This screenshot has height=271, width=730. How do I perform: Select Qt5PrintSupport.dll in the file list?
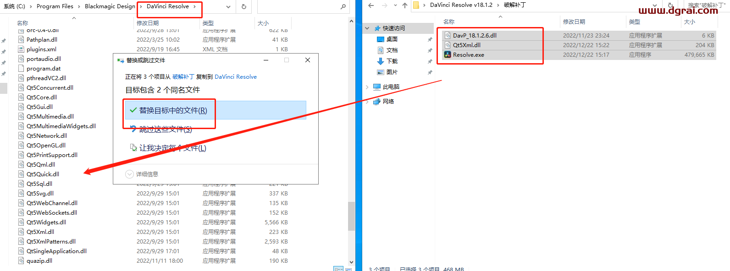tap(52, 155)
